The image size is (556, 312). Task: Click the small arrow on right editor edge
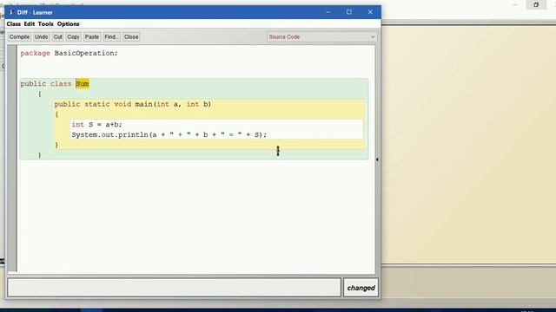point(377,159)
